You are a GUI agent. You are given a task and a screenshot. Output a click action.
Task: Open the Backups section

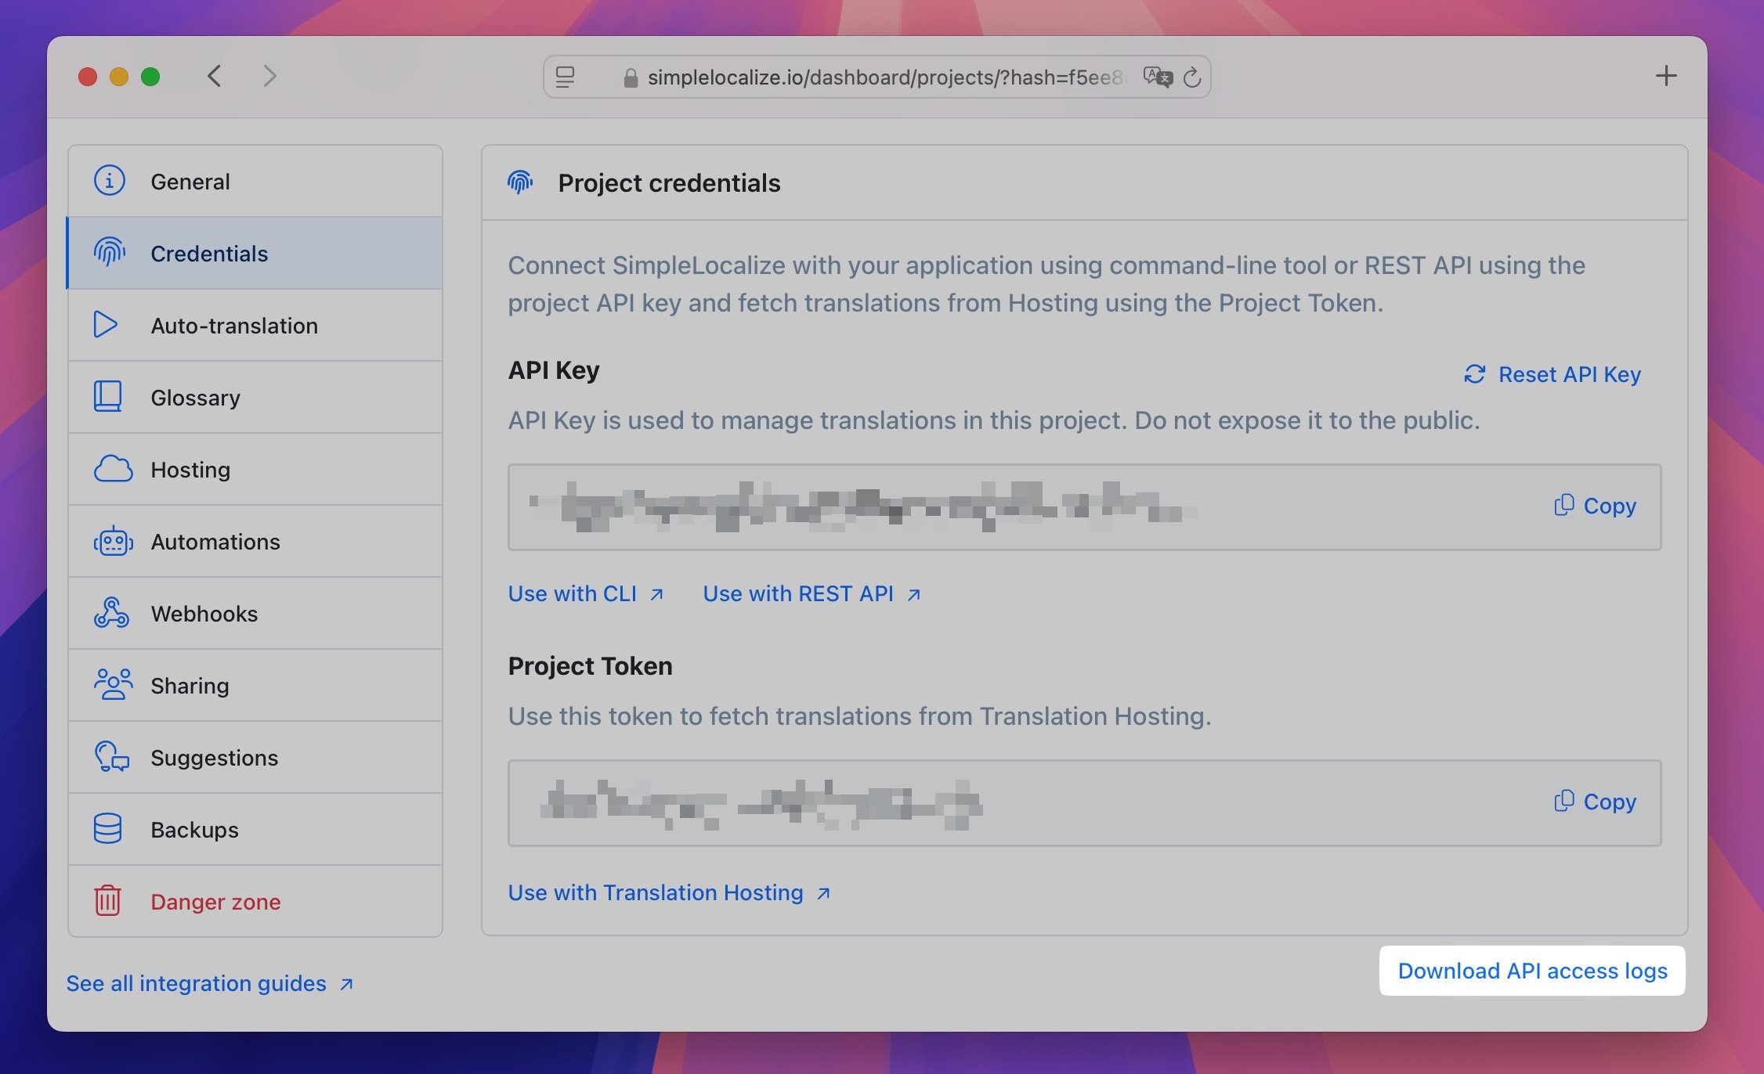(255, 830)
